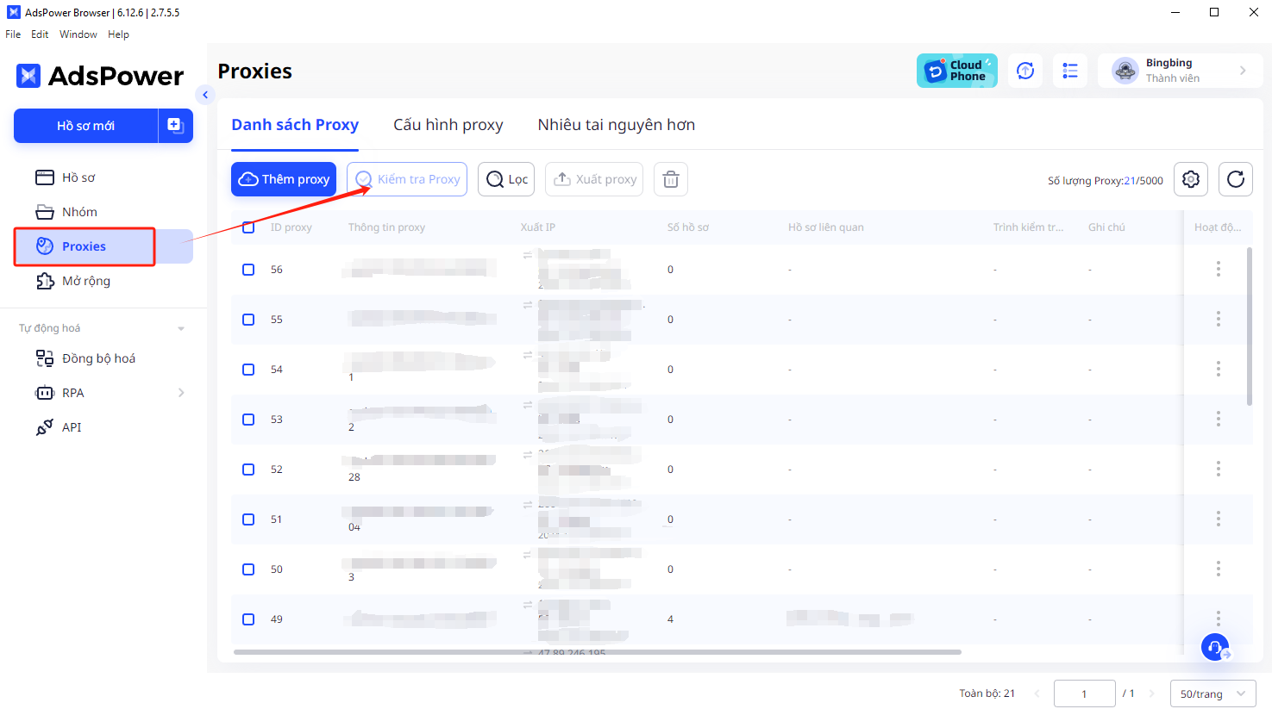Collapse the Tự động hoá section arrow

[181, 328]
